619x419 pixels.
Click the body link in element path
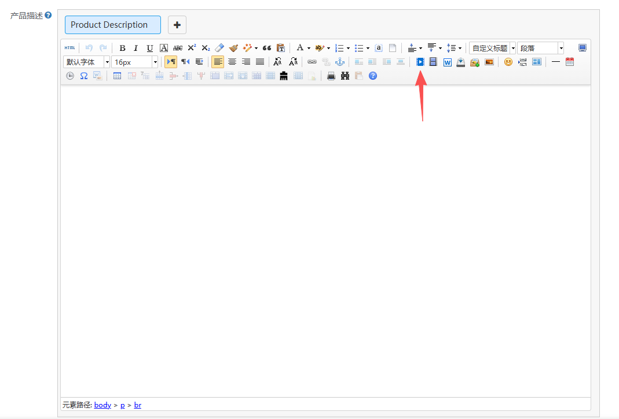click(102, 405)
